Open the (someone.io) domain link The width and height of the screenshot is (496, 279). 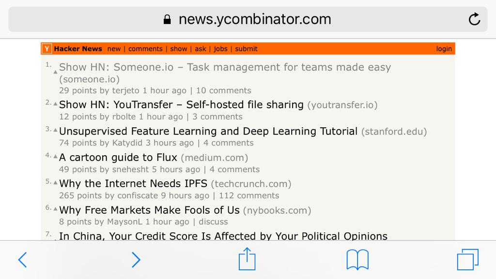(x=89, y=79)
